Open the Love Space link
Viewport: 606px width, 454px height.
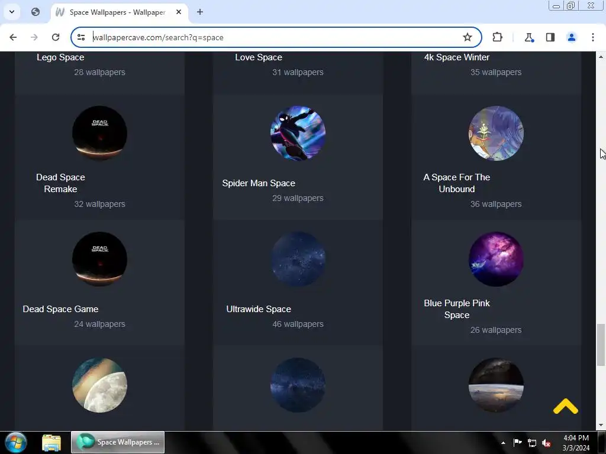point(259,57)
